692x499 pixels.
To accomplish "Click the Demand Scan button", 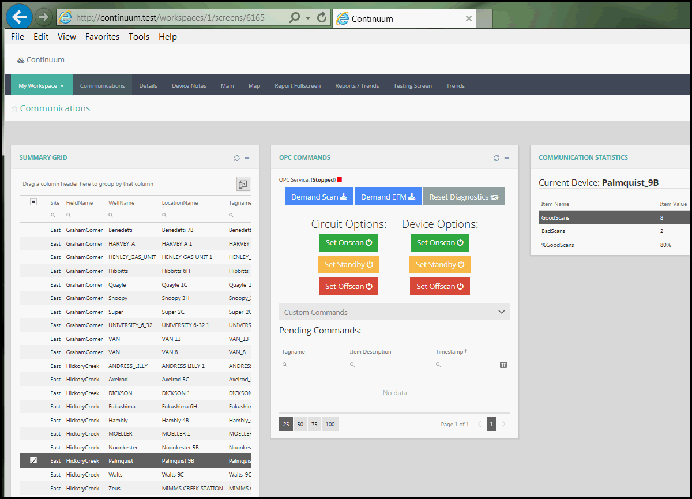I will [319, 197].
